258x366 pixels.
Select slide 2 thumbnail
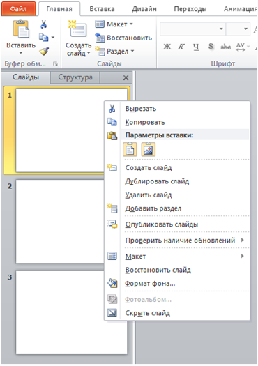click(x=60, y=221)
